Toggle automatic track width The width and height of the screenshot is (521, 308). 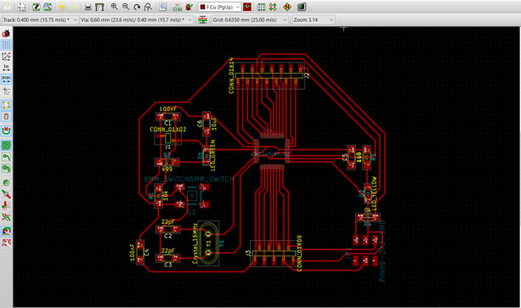(x=202, y=20)
